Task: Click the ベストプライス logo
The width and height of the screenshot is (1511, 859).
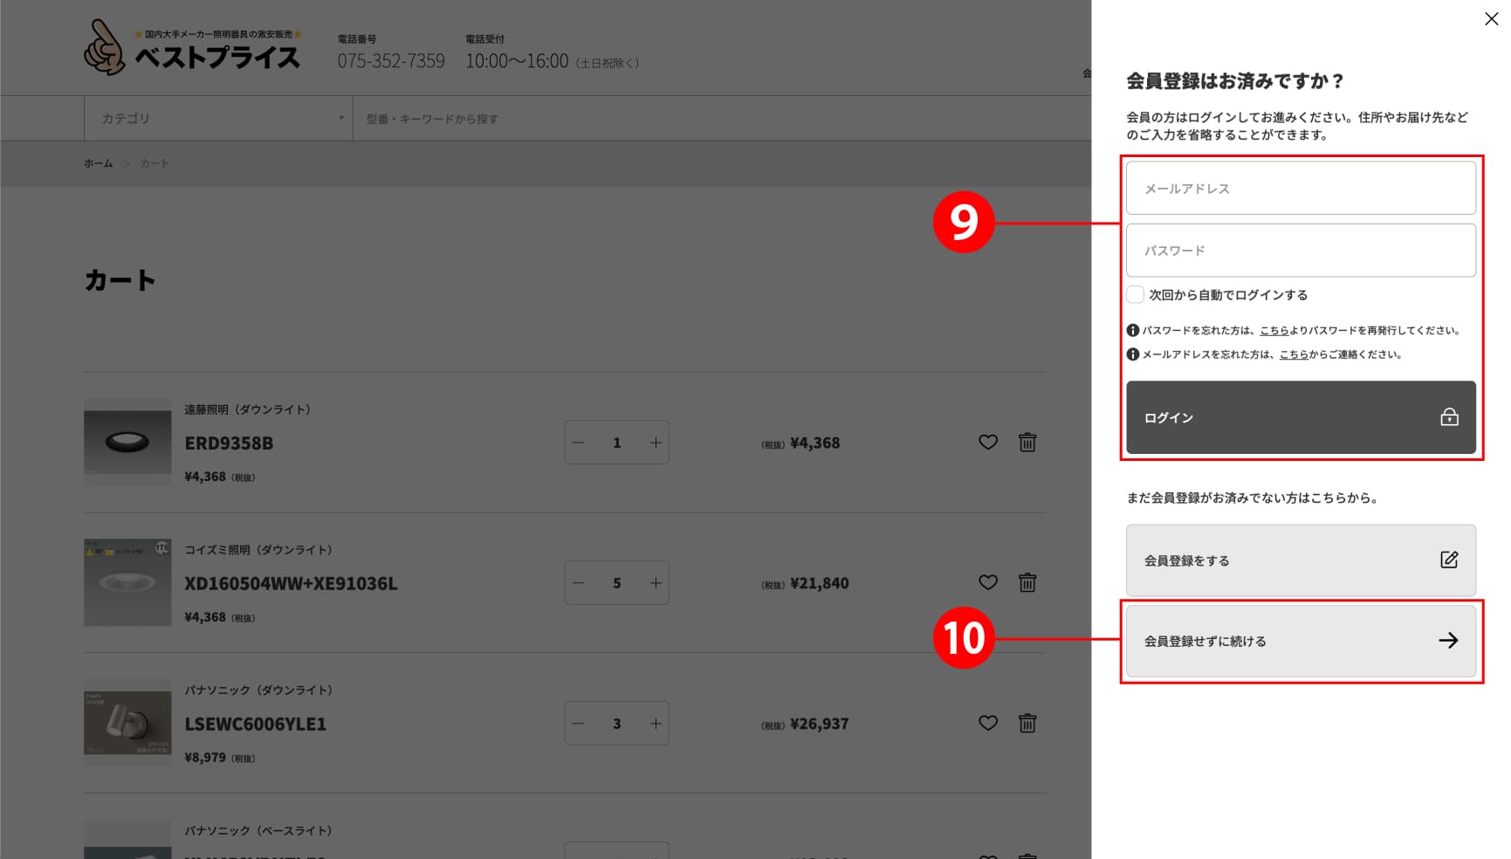Action: pos(193,48)
